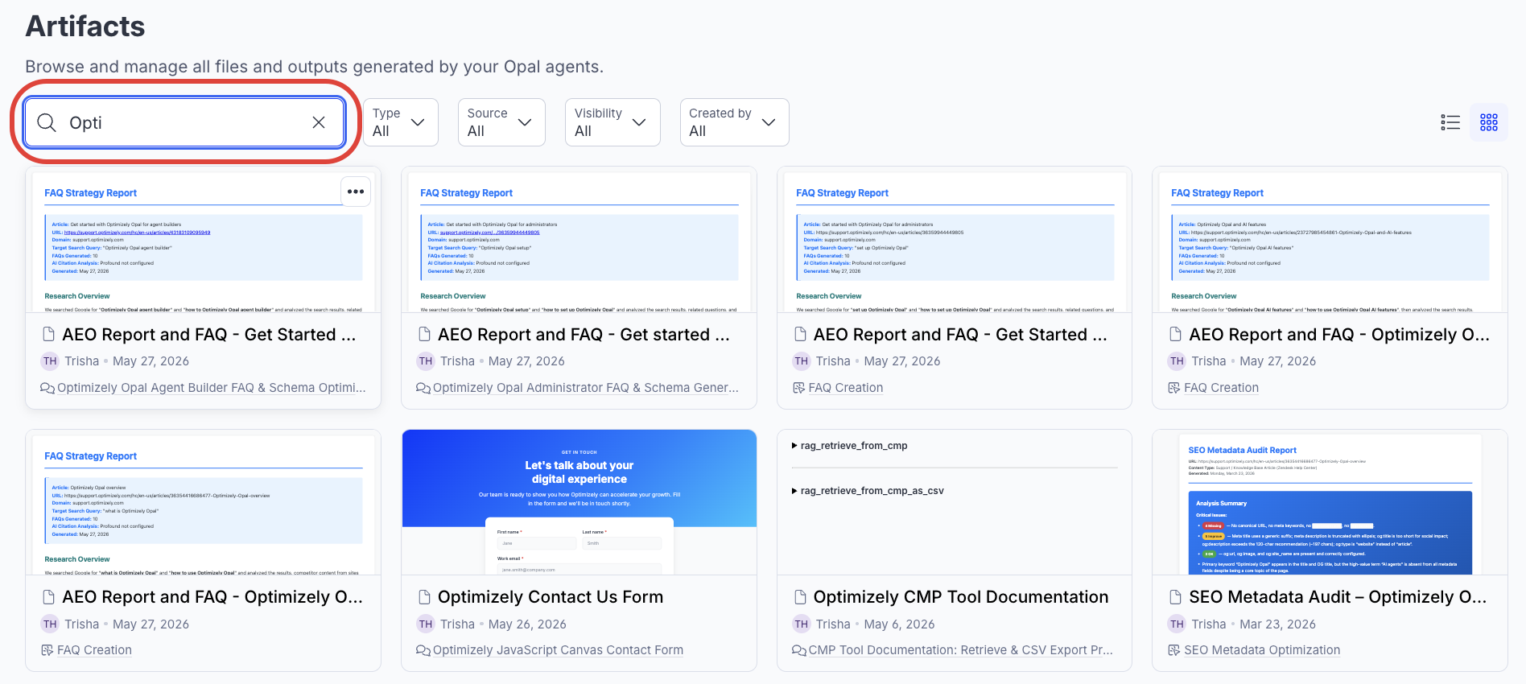
Task: Select the date Mar 23, 2026 on SEO card
Action: [1277, 624]
